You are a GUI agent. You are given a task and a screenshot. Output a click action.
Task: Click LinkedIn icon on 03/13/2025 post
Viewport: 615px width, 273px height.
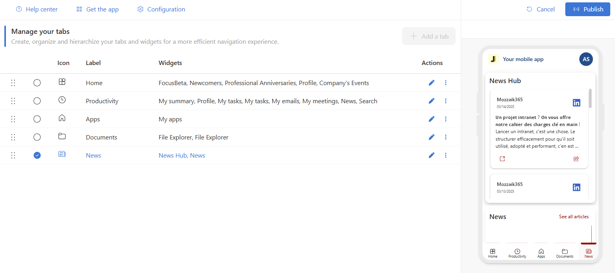coord(576,187)
